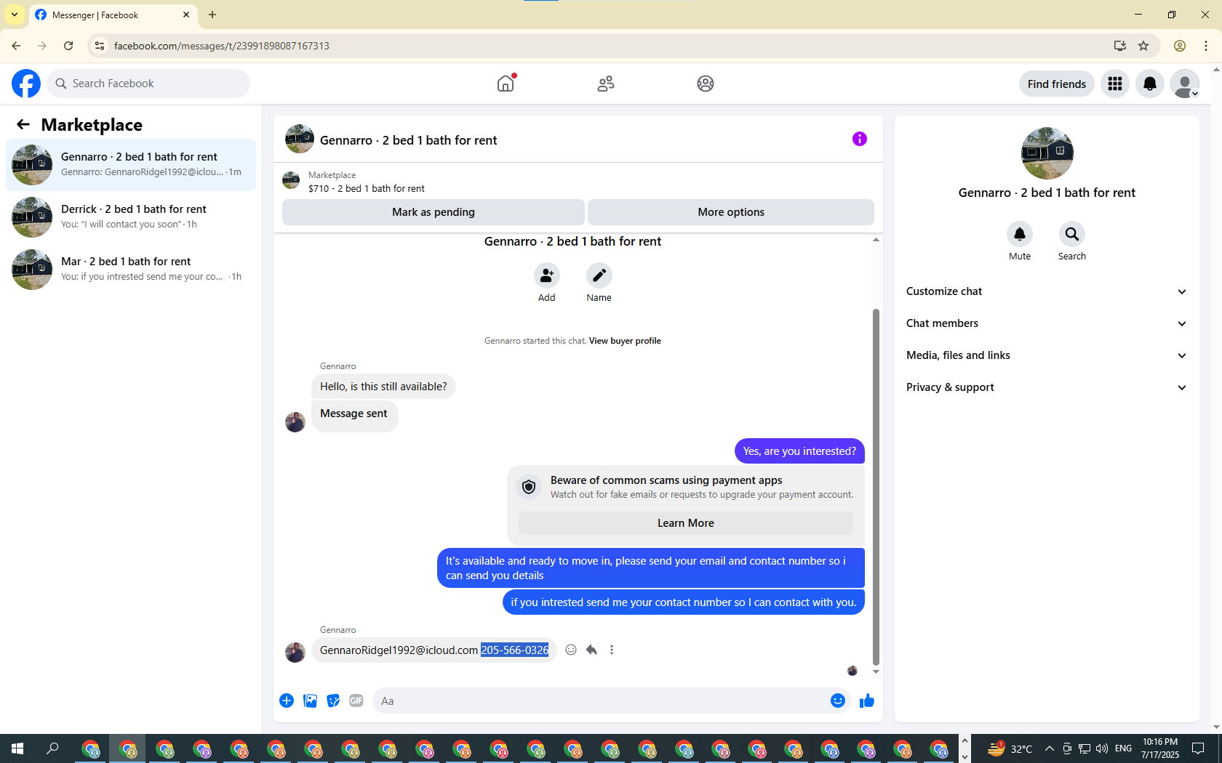Open conversation information purple icon
Image resolution: width=1222 pixels, height=763 pixels.
click(x=860, y=139)
